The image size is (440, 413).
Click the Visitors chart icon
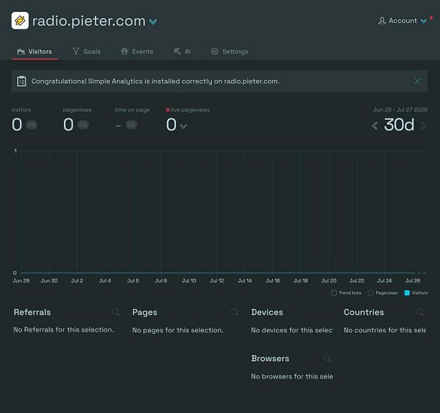pos(21,51)
